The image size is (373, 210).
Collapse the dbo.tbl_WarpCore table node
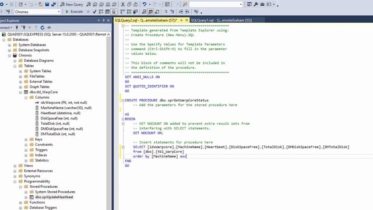pos(20,92)
